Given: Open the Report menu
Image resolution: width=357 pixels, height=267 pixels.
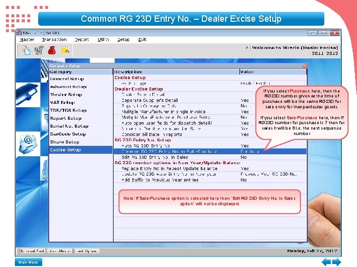Looking at the screenshot, I should pos(82,40).
